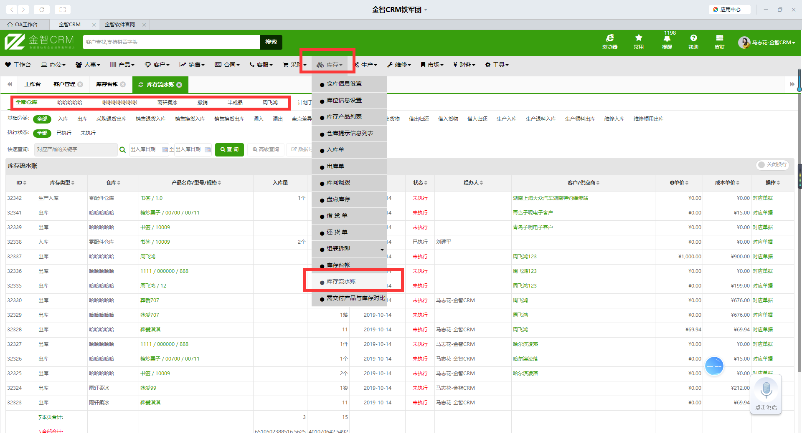This screenshot has width=802, height=434.
Task: Open product link 糖炒栗子 in row 32341
Action: point(170,213)
